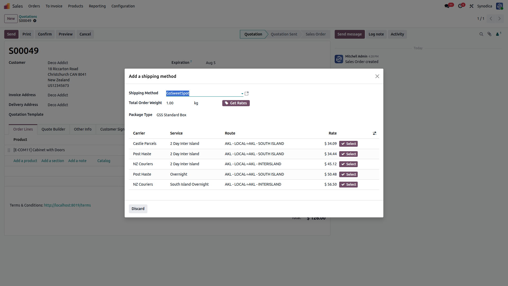Screen dimensions: 508x286
Task: Switch to the Order Lines tab
Action: click(x=23, y=129)
